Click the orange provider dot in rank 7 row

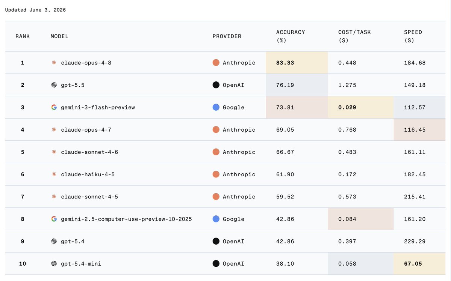point(216,197)
